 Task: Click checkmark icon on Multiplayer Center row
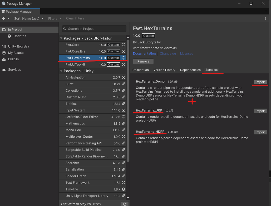124,137
